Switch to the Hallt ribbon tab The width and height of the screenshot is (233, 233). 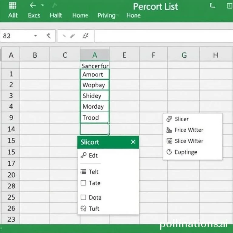[56, 15]
